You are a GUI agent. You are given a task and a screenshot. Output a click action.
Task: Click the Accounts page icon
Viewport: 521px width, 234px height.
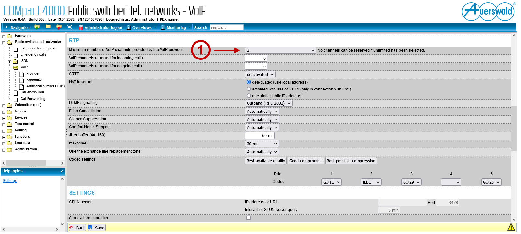(21, 80)
